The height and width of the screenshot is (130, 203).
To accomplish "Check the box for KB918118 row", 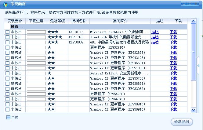I will (x=8, y=32).
